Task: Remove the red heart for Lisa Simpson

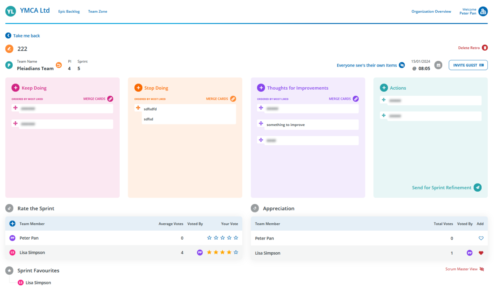Action: (x=481, y=253)
